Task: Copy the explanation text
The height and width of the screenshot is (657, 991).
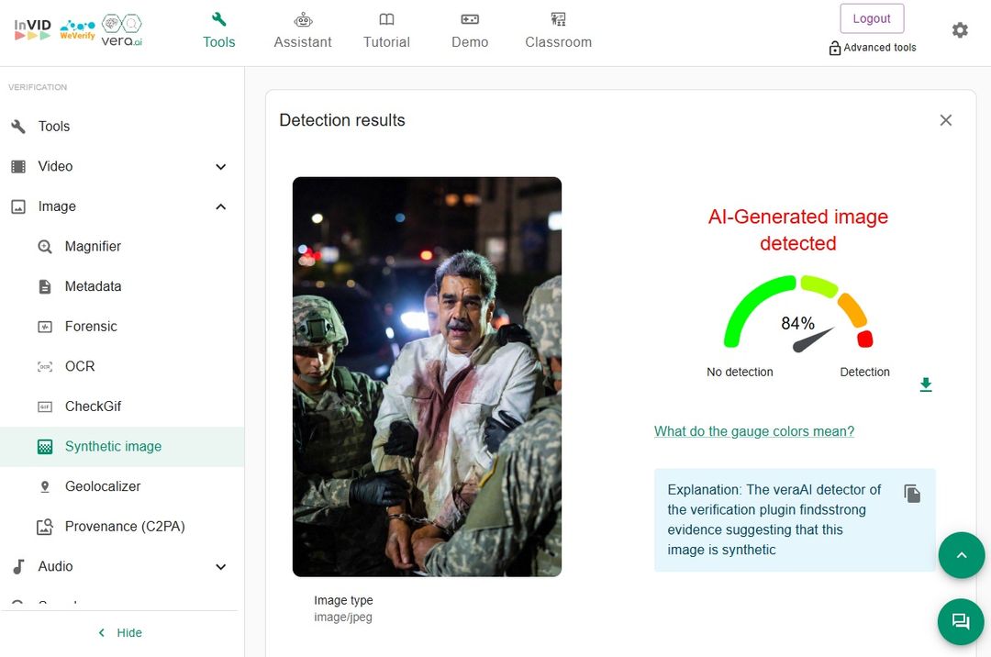Action: (912, 494)
